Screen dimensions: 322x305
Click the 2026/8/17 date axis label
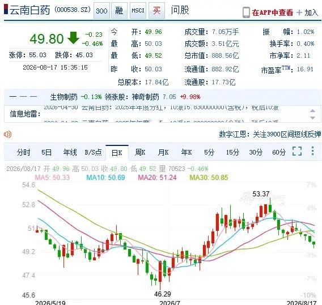302,303
